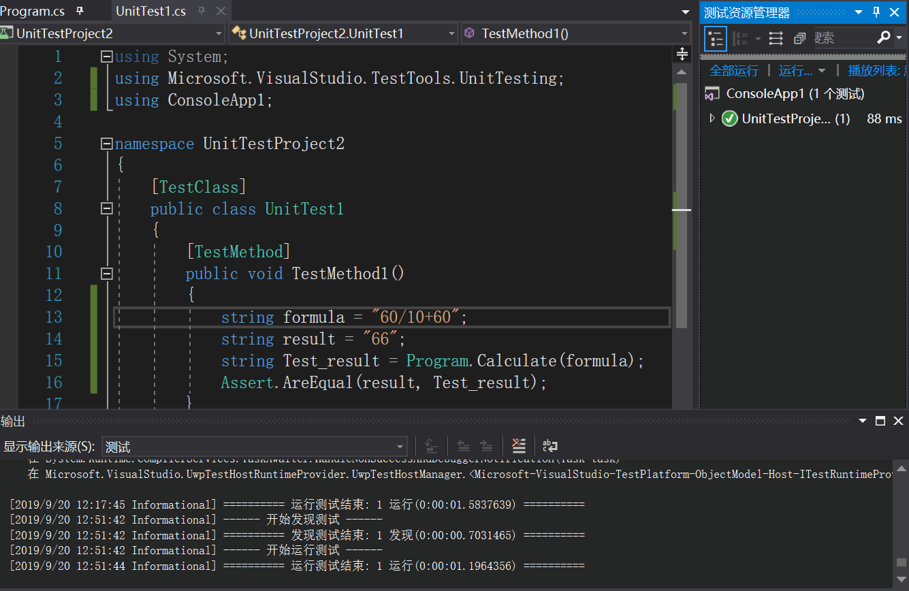The width and height of the screenshot is (909, 591).
Task: Open the UnitTestProject2.UnitTest1 class dropdown
Action: (x=344, y=33)
